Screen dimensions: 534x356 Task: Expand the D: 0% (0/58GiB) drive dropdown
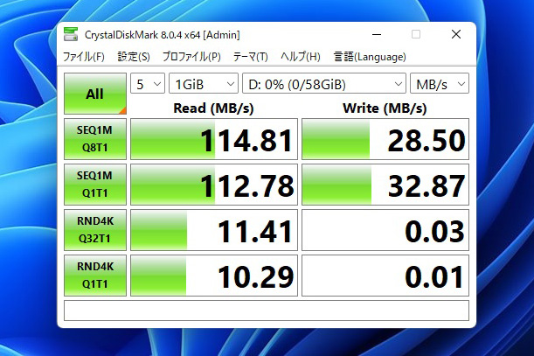[324, 83]
